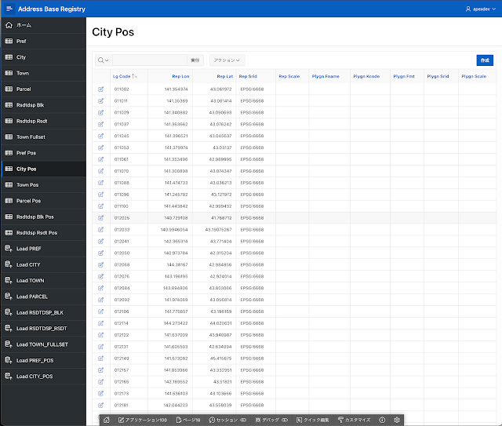
Task: Edit row with Lg Code 012025
Action: click(x=101, y=218)
